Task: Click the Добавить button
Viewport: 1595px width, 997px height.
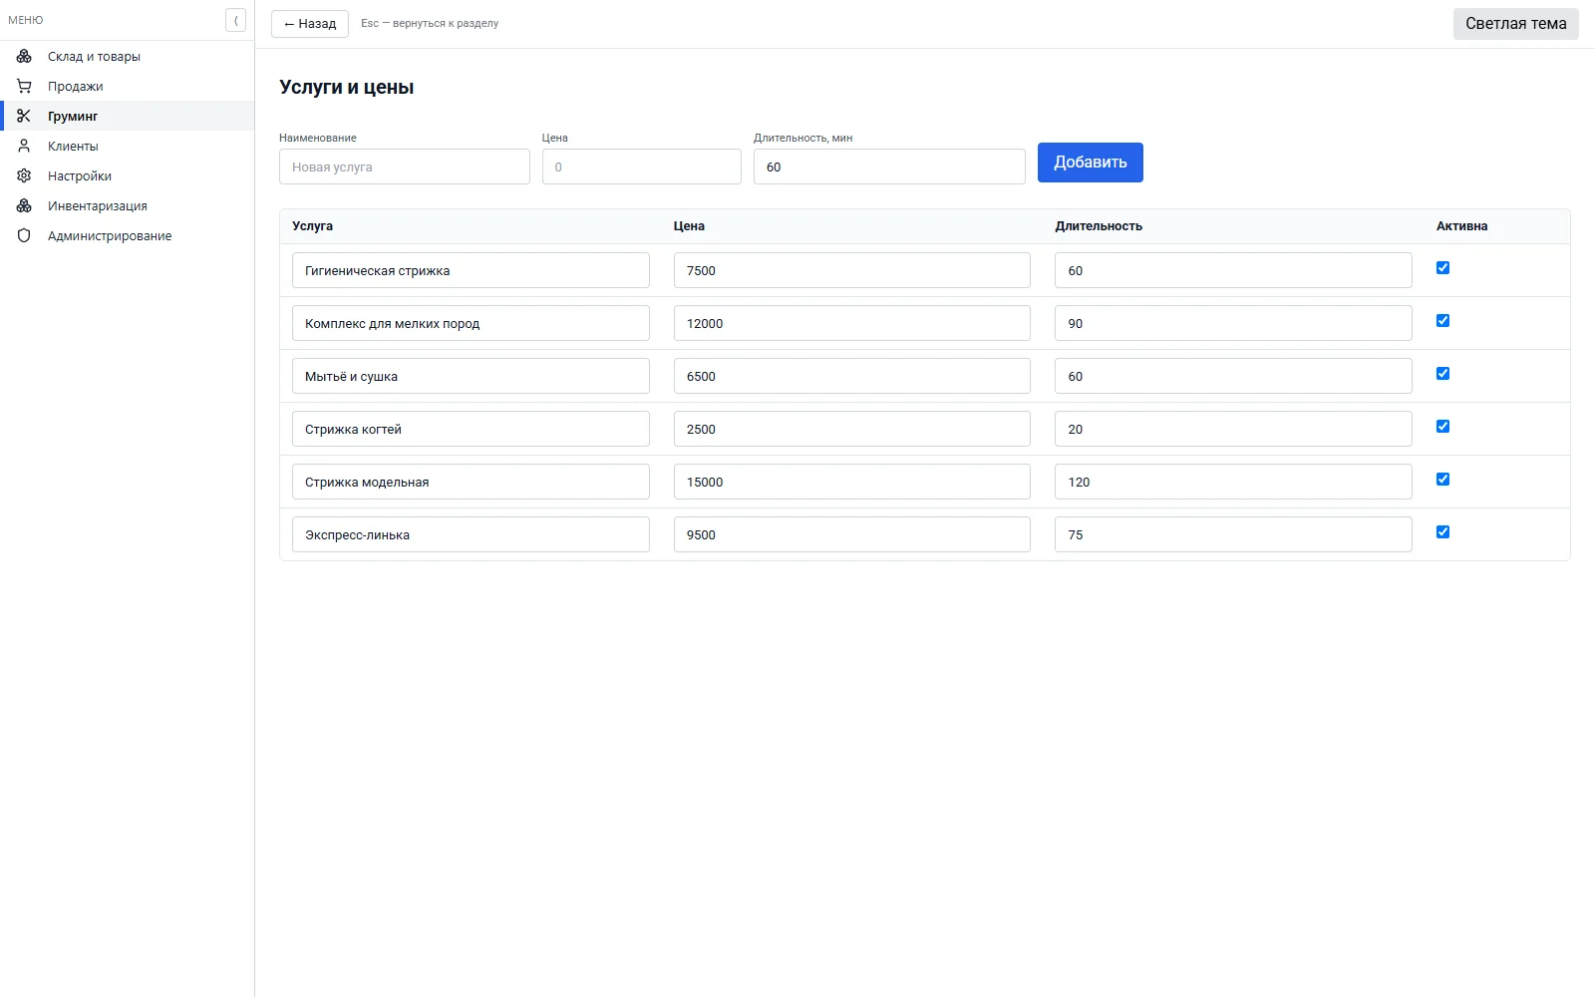Action: click(1090, 163)
